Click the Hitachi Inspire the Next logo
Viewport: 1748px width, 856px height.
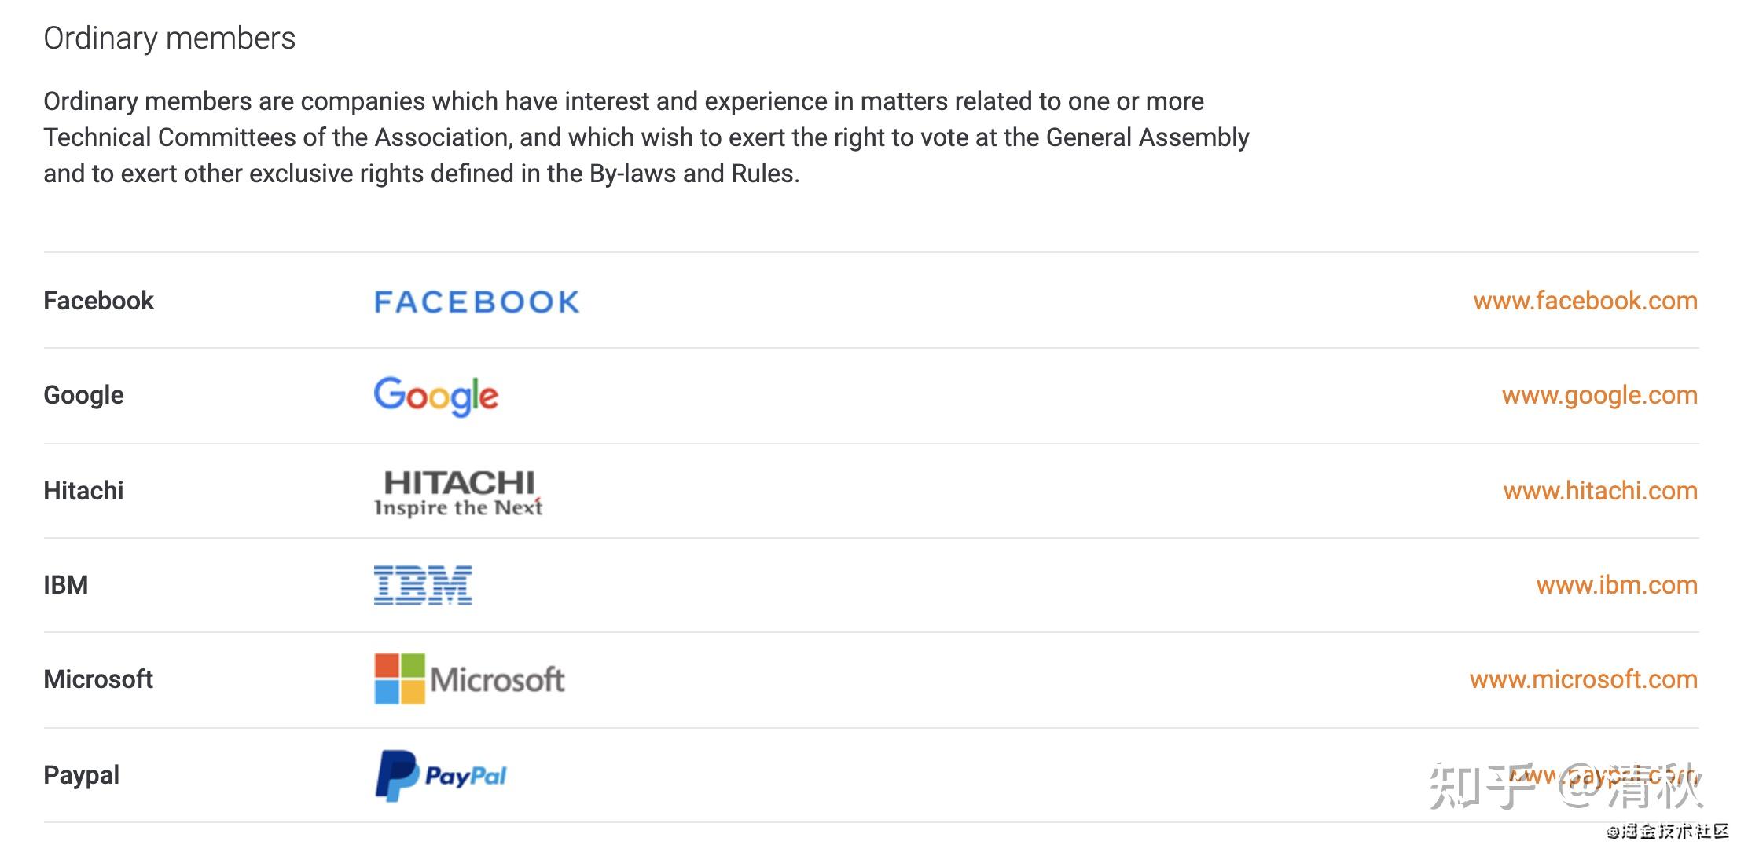(458, 492)
